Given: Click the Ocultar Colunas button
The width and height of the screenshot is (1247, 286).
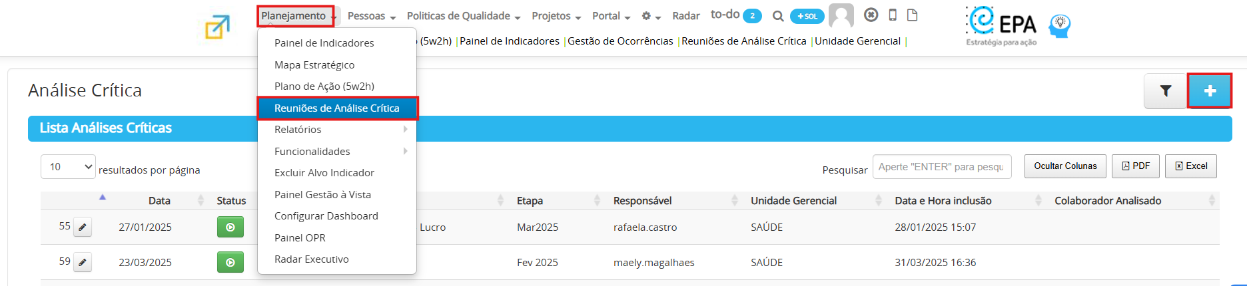Looking at the screenshot, I should click(1065, 166).
